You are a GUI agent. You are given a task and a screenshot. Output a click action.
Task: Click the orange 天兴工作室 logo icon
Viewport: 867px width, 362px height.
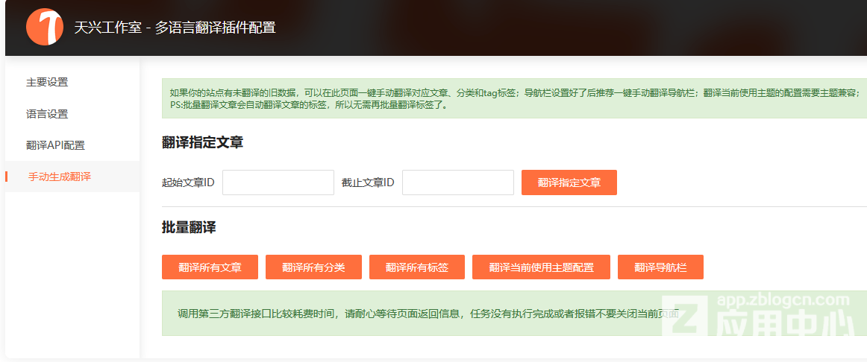(44, 27)
